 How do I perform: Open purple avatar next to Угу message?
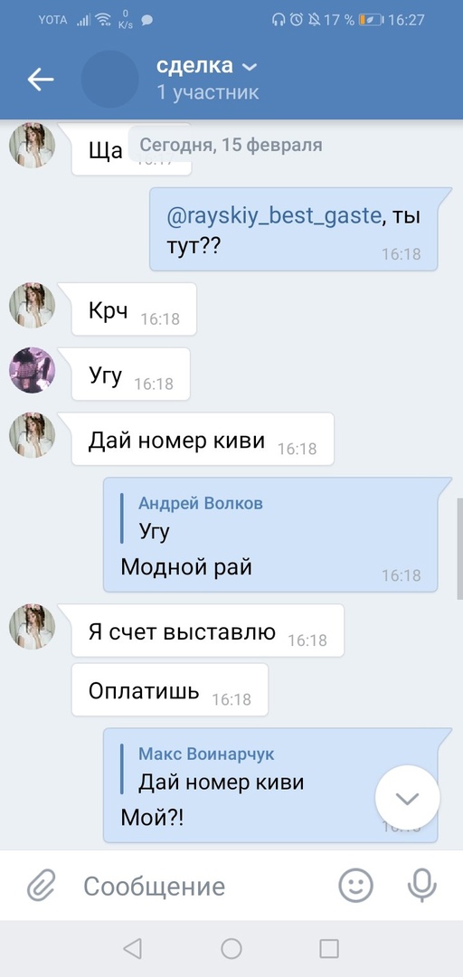click(32, 370)
